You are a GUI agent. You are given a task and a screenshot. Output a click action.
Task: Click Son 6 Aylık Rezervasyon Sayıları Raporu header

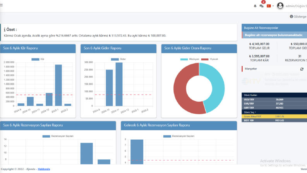58,126
